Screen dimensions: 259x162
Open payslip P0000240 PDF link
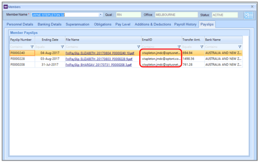tap(100, 53)
